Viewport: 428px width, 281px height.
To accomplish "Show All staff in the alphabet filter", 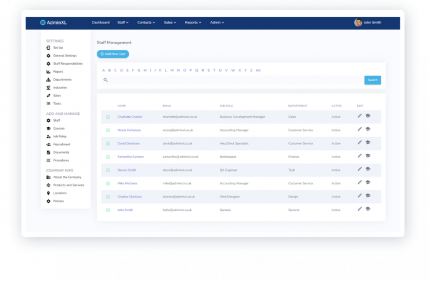I will 258,70.
